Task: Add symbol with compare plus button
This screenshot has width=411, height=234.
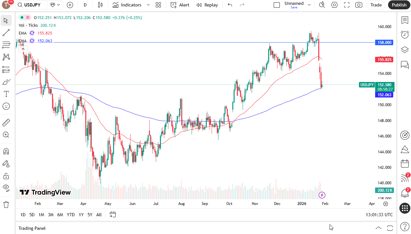Action: click(70, 5)
